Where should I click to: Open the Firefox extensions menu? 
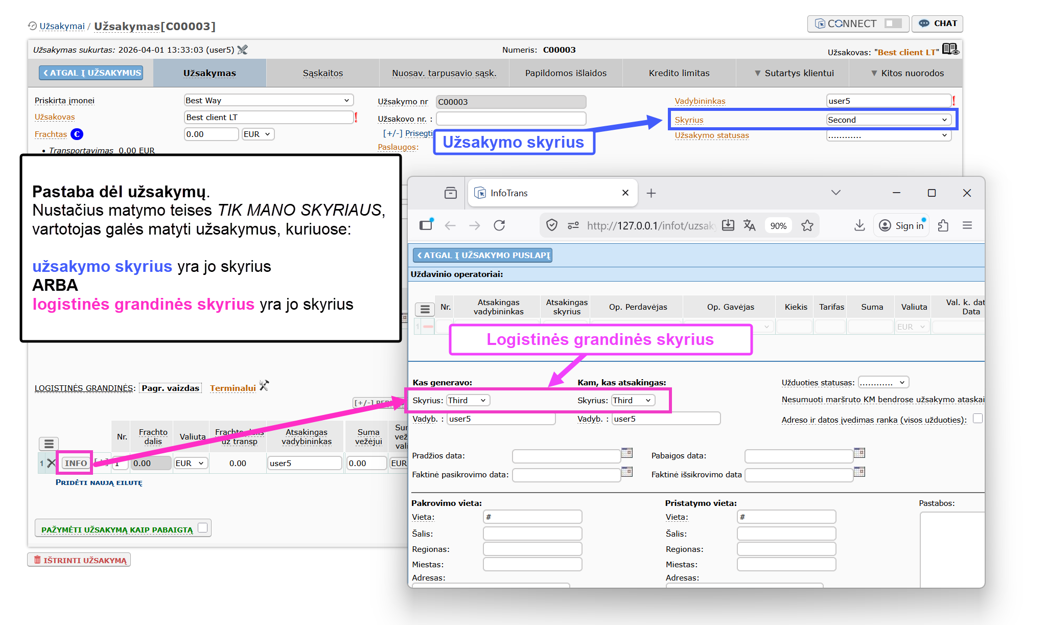[943, 225]
